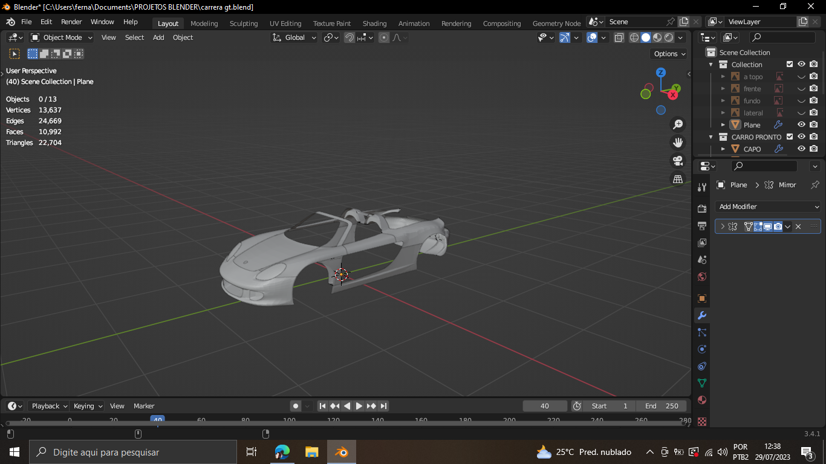Click the viewport zoom magnifier icon
Screen dimensions: 826x464
point(678,124)
